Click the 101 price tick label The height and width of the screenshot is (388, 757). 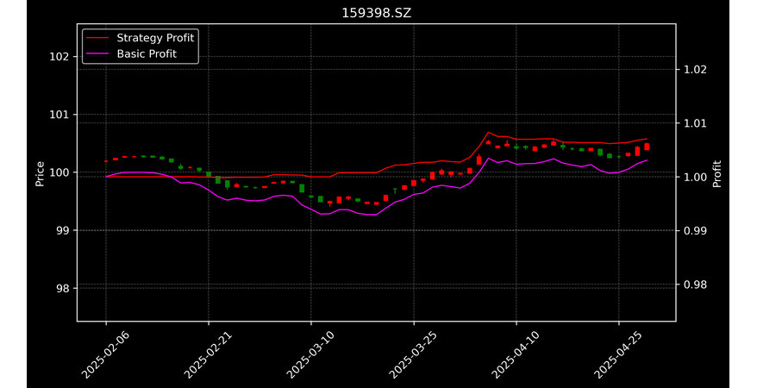point(58,115)
